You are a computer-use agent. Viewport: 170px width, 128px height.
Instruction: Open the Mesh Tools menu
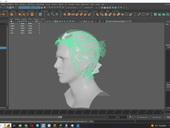click(31, 4)
